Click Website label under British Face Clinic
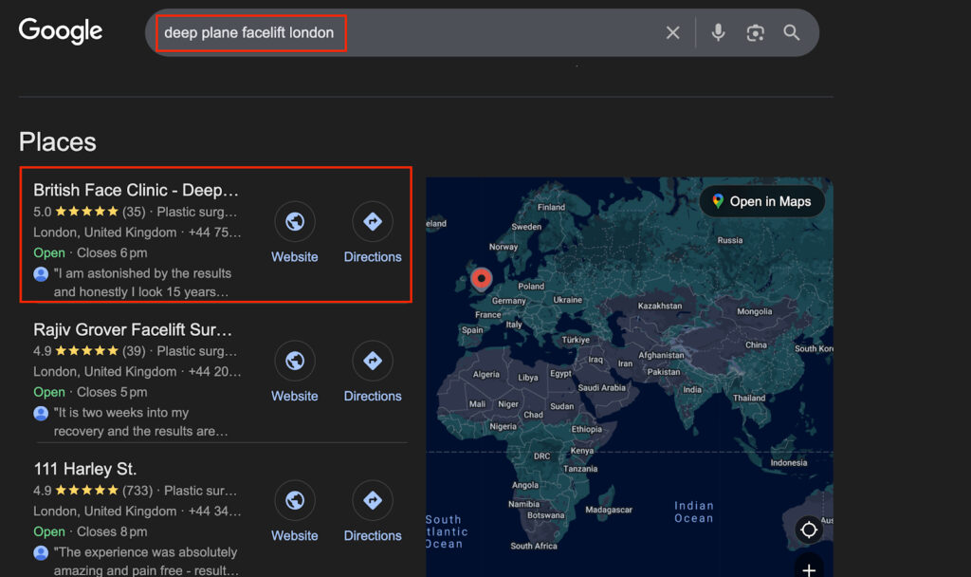This screenshot has width=971, height=577. [295, 256]
